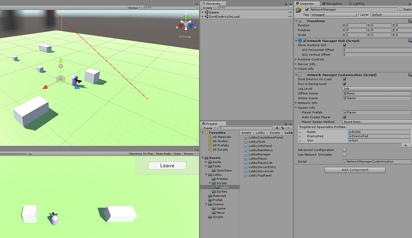Check the Advanced Configuration checkbox
The height and width of the screenshot is (238, 412).
click(x=344, y=149)
